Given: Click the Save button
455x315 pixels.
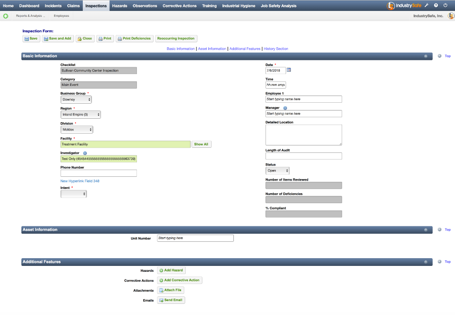Looking at the screenshot, I should 31,39.
